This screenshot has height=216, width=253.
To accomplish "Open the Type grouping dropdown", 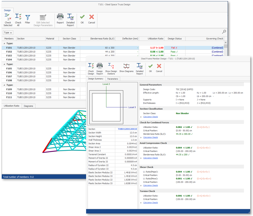I will [8, 33].
